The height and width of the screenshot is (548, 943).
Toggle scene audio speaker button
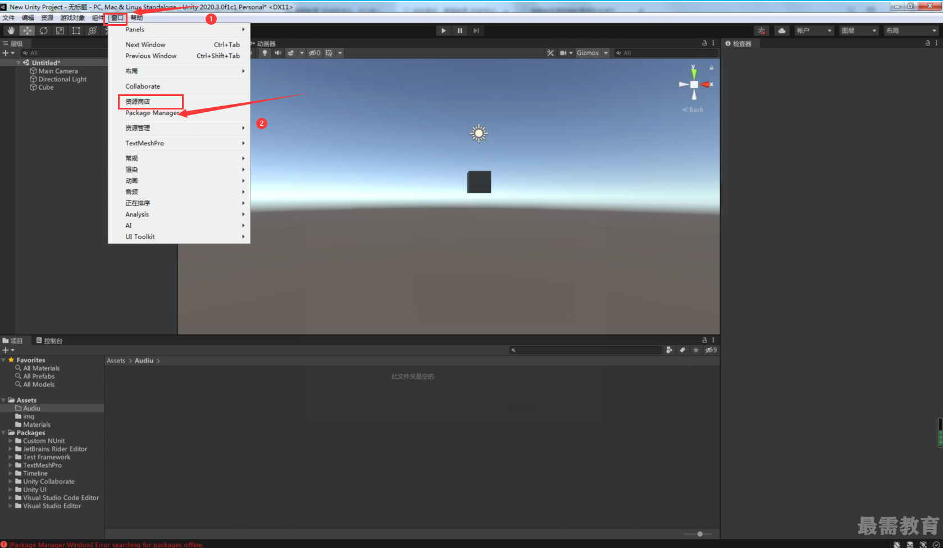tap(277, 53)
